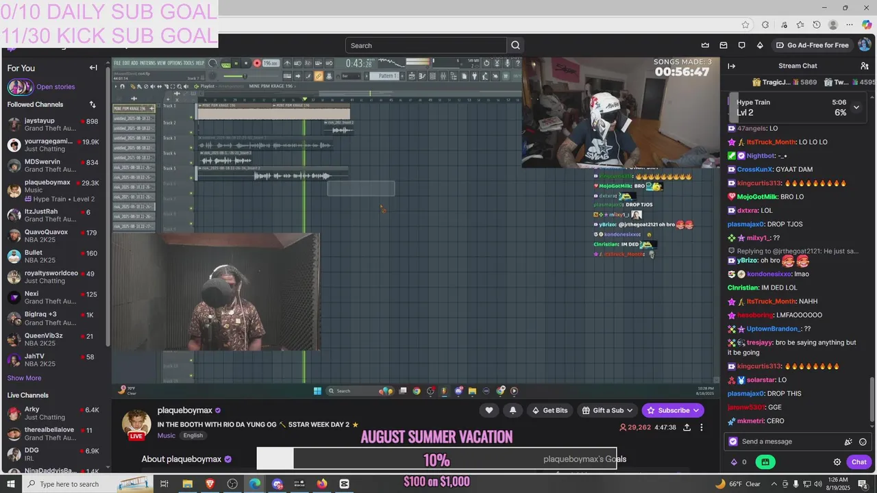Open royaltysworldceo channel in sidebar
The image size is (877, 493).
click(x=55, y=277)
